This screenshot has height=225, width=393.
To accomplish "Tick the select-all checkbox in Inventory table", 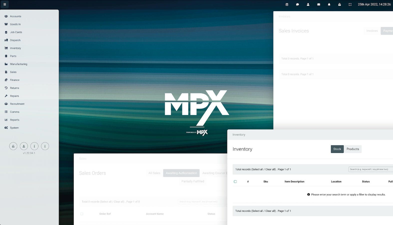I will pos(235,182).
